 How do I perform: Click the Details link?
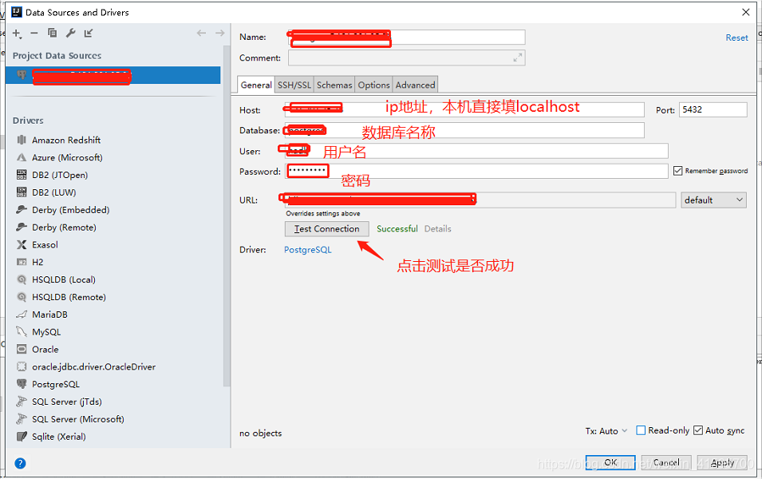[437, 228]
